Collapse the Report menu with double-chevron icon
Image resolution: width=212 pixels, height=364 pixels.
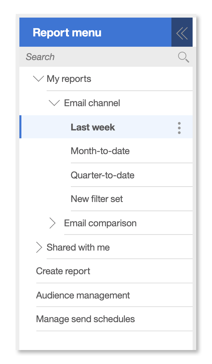[182, 32]
